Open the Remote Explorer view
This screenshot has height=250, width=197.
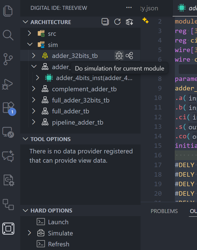coord(8,132)
